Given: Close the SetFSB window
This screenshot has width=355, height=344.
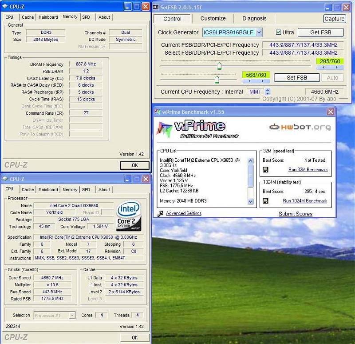Looking at the screenshot, I should [x=346, y=7].
